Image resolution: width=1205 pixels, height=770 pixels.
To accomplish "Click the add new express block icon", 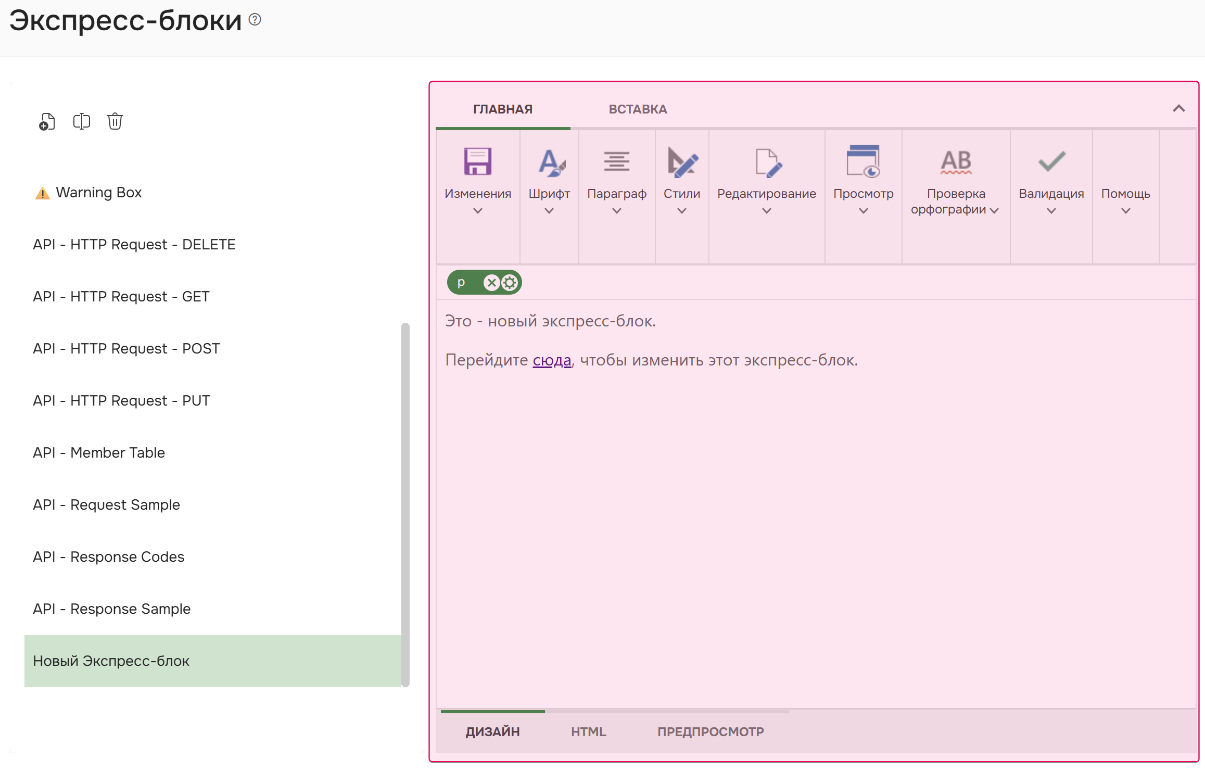I will pyautogui.click(x=47, y=121).
